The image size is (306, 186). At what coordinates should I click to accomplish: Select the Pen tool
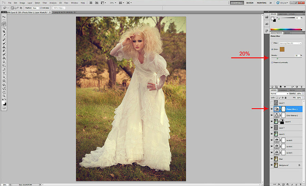pos(4,69)
